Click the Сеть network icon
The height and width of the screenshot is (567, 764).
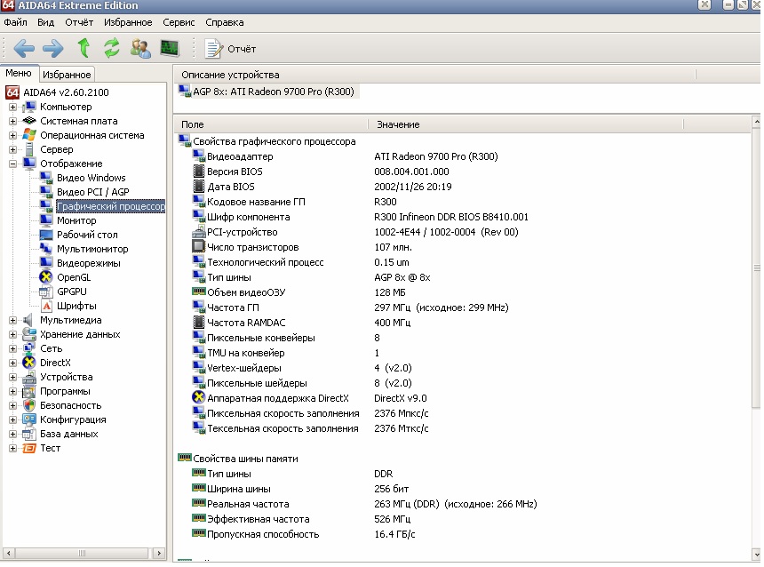(29, 348)
